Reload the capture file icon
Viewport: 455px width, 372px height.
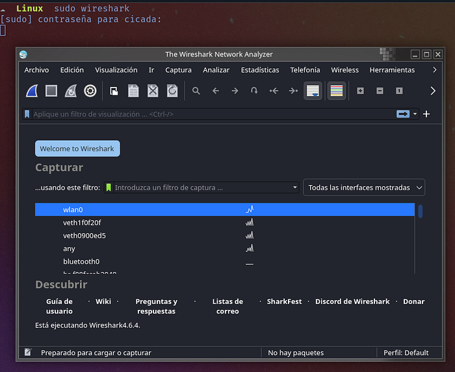pos(172,91)
